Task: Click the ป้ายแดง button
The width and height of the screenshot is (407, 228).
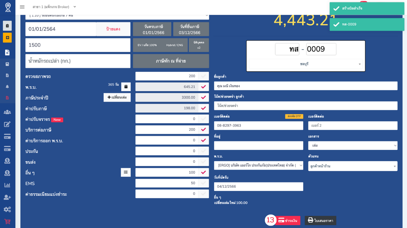Action: pyautogui.click(x=113, y=29)
